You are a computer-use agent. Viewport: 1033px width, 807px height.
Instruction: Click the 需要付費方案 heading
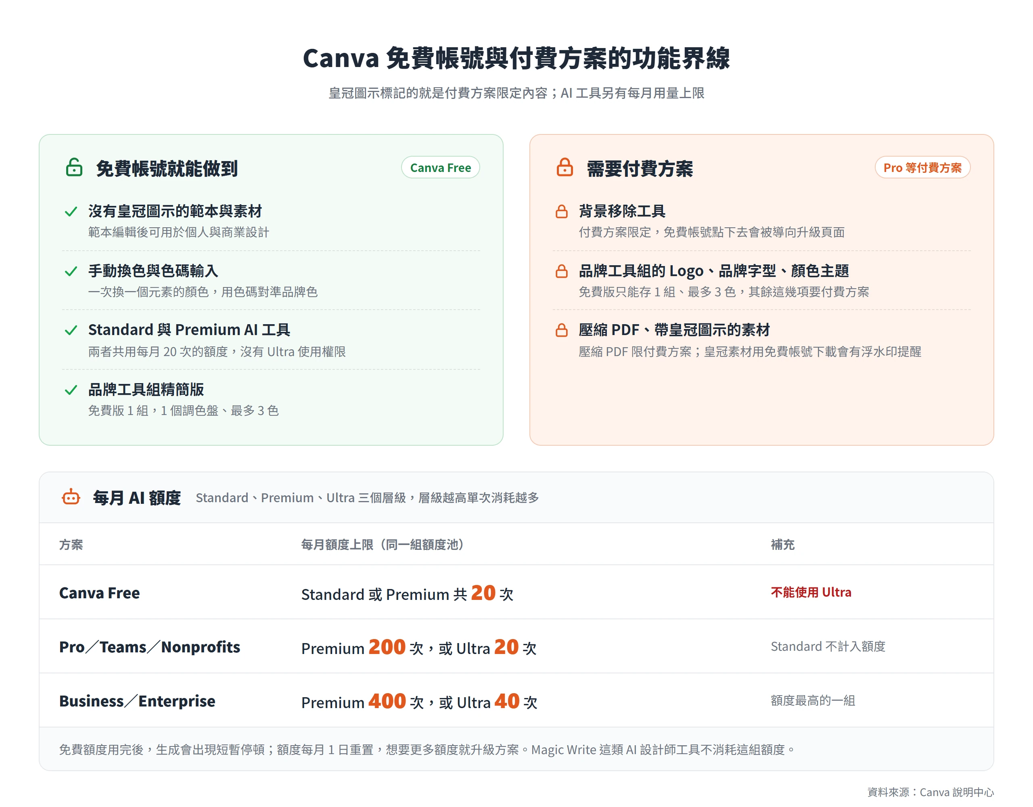[x=640, y=168]
